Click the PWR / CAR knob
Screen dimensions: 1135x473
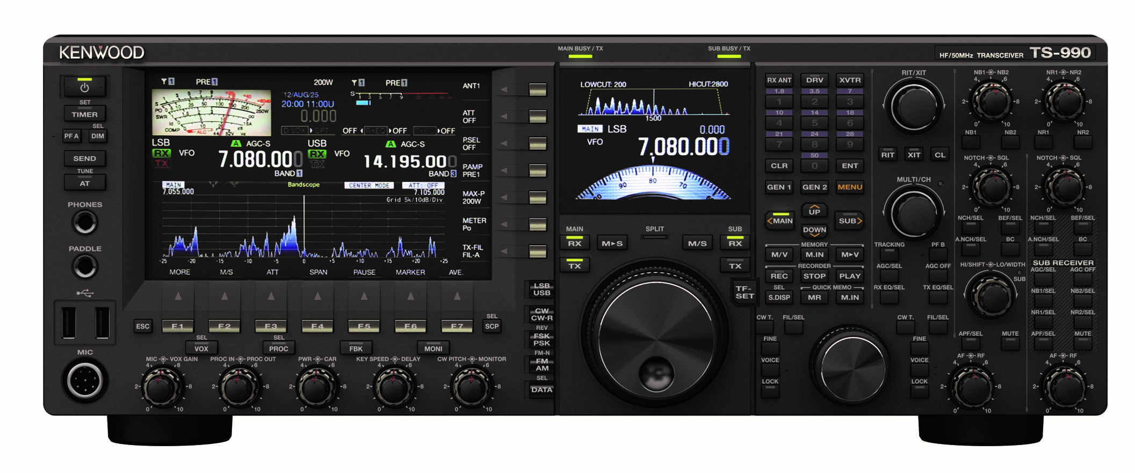coord(317,387)
